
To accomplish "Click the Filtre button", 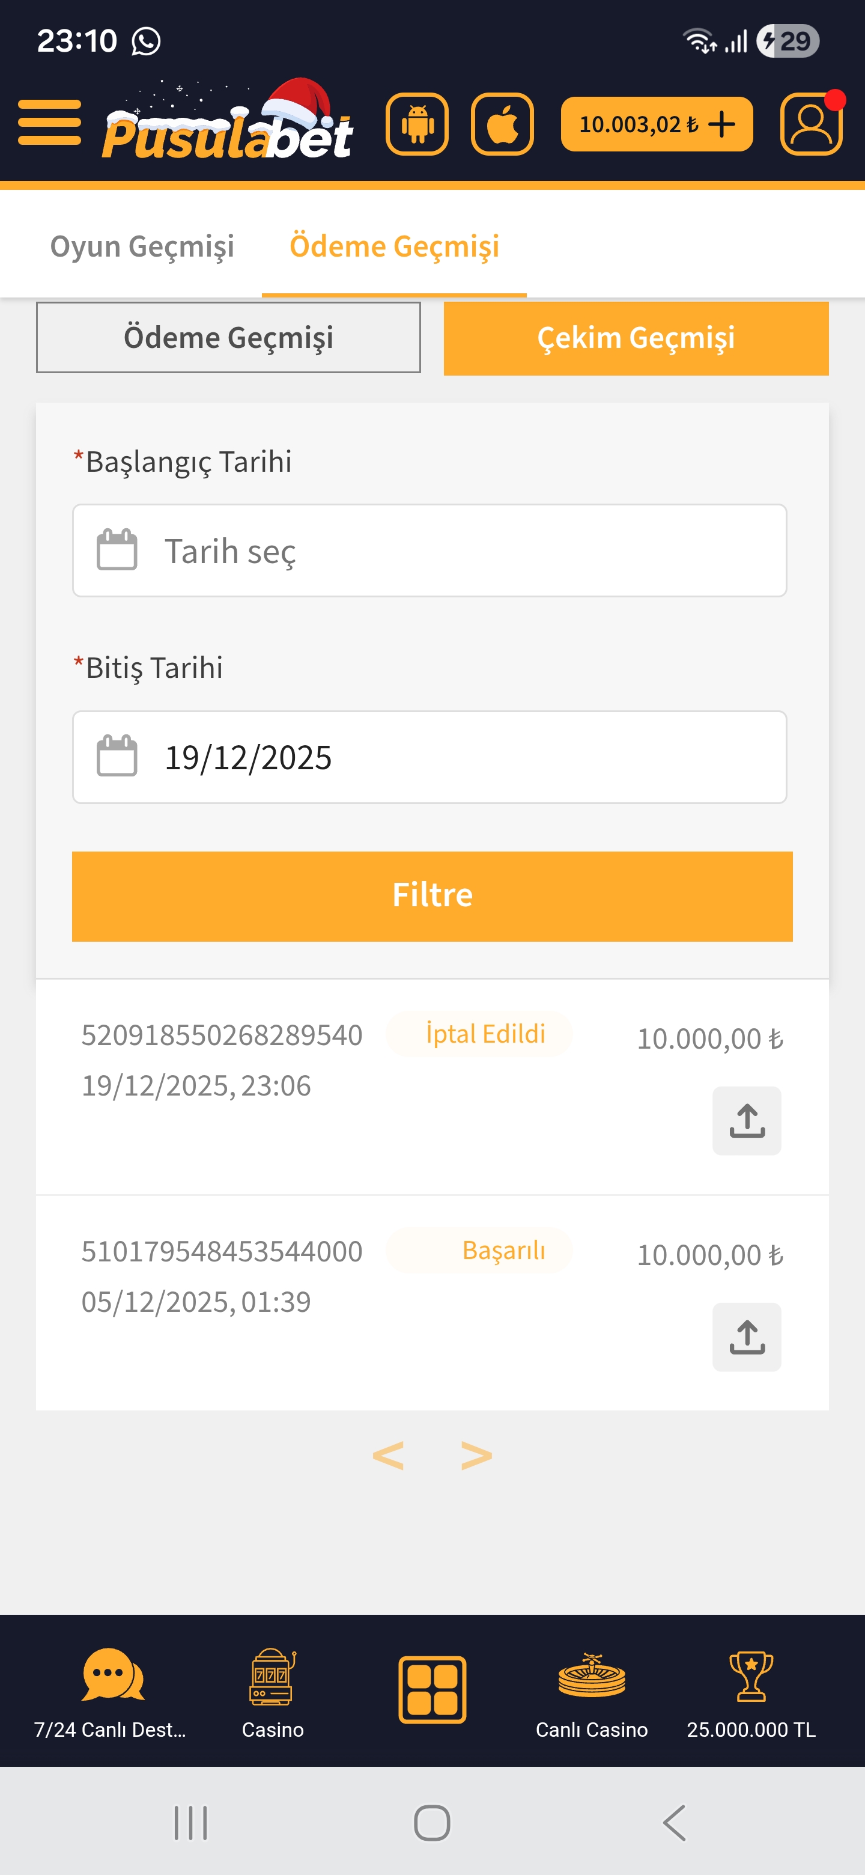I will pyautogui.click(x=432, y=896).
